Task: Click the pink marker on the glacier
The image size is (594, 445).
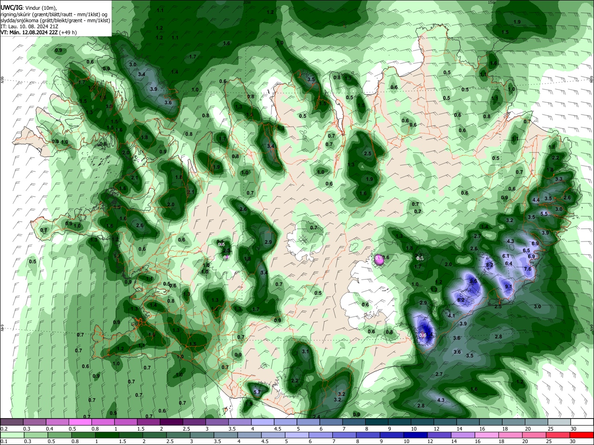Action: pyautogui.click(x=379, y=260)
